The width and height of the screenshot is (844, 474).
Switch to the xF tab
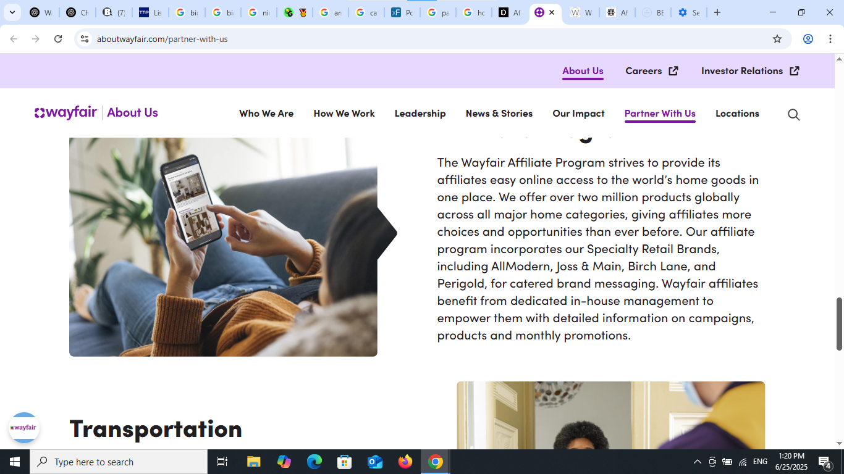coord(402,12)
